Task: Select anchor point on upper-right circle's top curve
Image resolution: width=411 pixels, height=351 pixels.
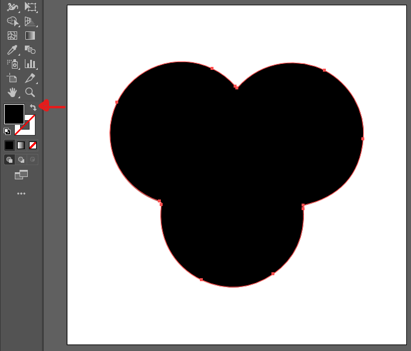Action: 324,70
